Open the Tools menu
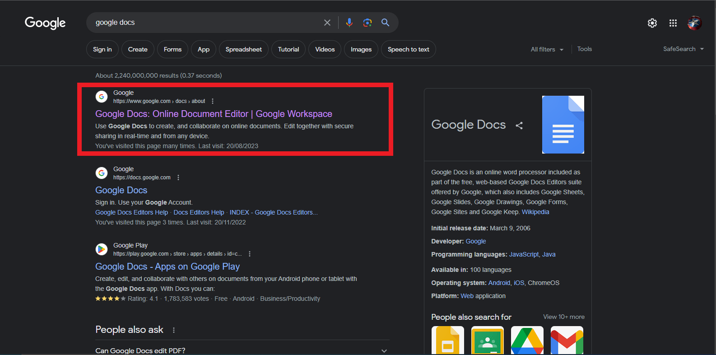The width and height of the screenshot is (716, 355). point(585,49)
